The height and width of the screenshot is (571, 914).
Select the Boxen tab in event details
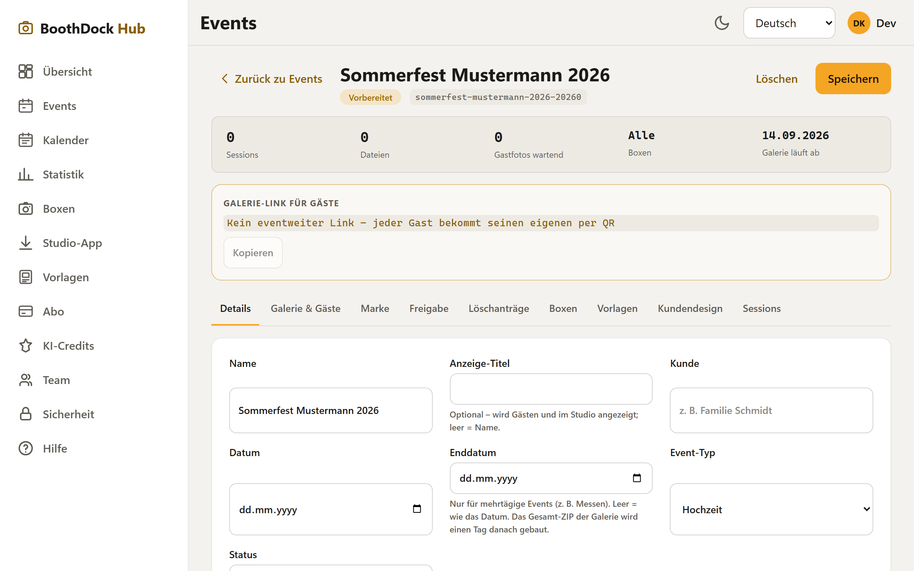point(563,309)
